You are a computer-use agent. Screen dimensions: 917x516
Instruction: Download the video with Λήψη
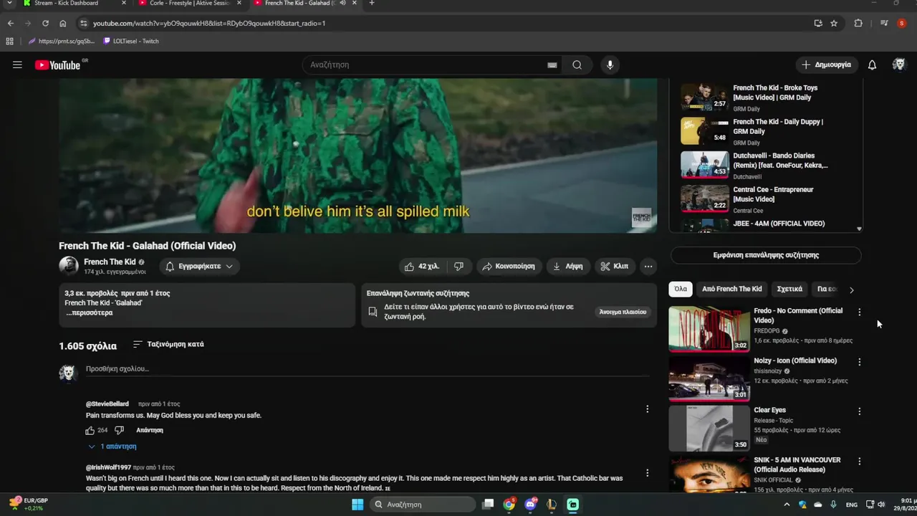(567, 267)
